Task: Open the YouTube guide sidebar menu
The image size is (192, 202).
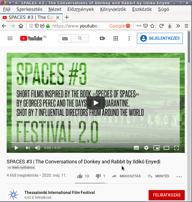Action: point(10,38)
